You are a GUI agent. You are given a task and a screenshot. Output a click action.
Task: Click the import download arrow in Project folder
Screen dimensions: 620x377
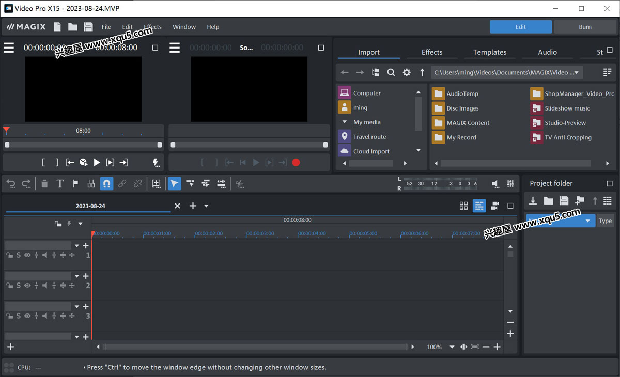(533, 201)
